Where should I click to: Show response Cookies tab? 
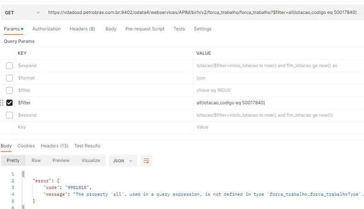pyautogui.click(x=26, y=146)
